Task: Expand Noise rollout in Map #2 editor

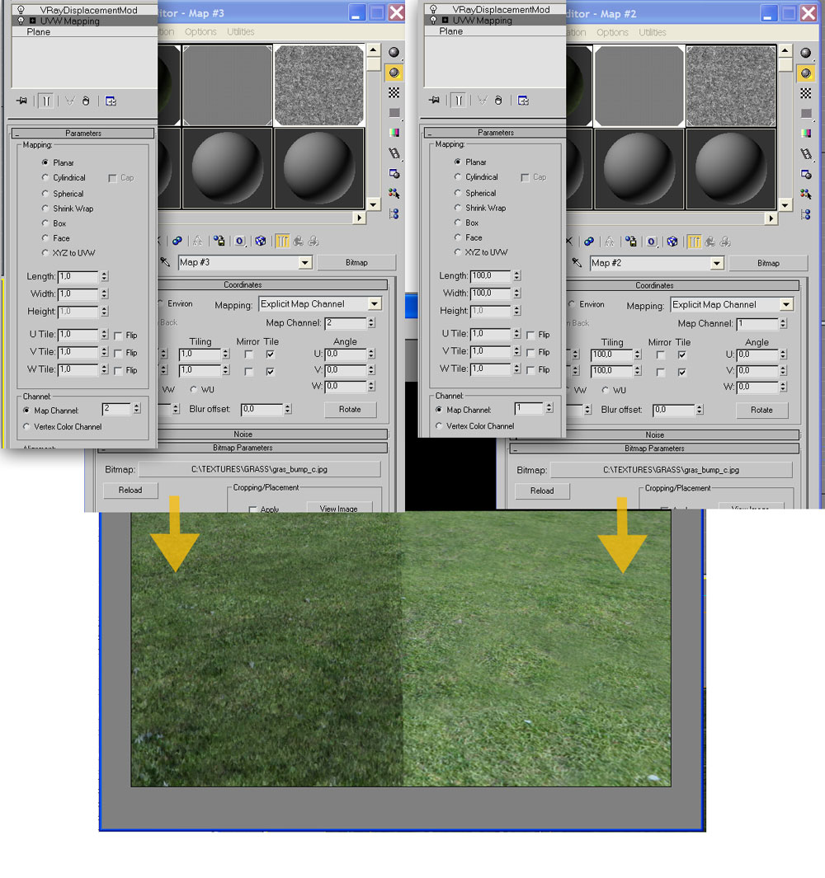Action: 654,434
